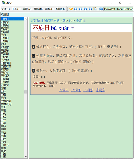134x159 pixels.
Task: Go to last entry via 末词条
Action: (100, 90)
